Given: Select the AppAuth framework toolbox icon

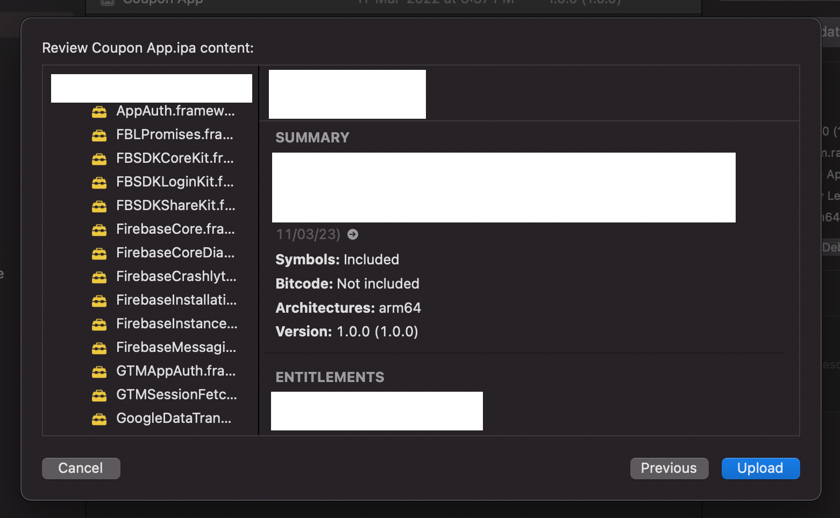Looking at the screenshot, I should [x=99, y=112].
